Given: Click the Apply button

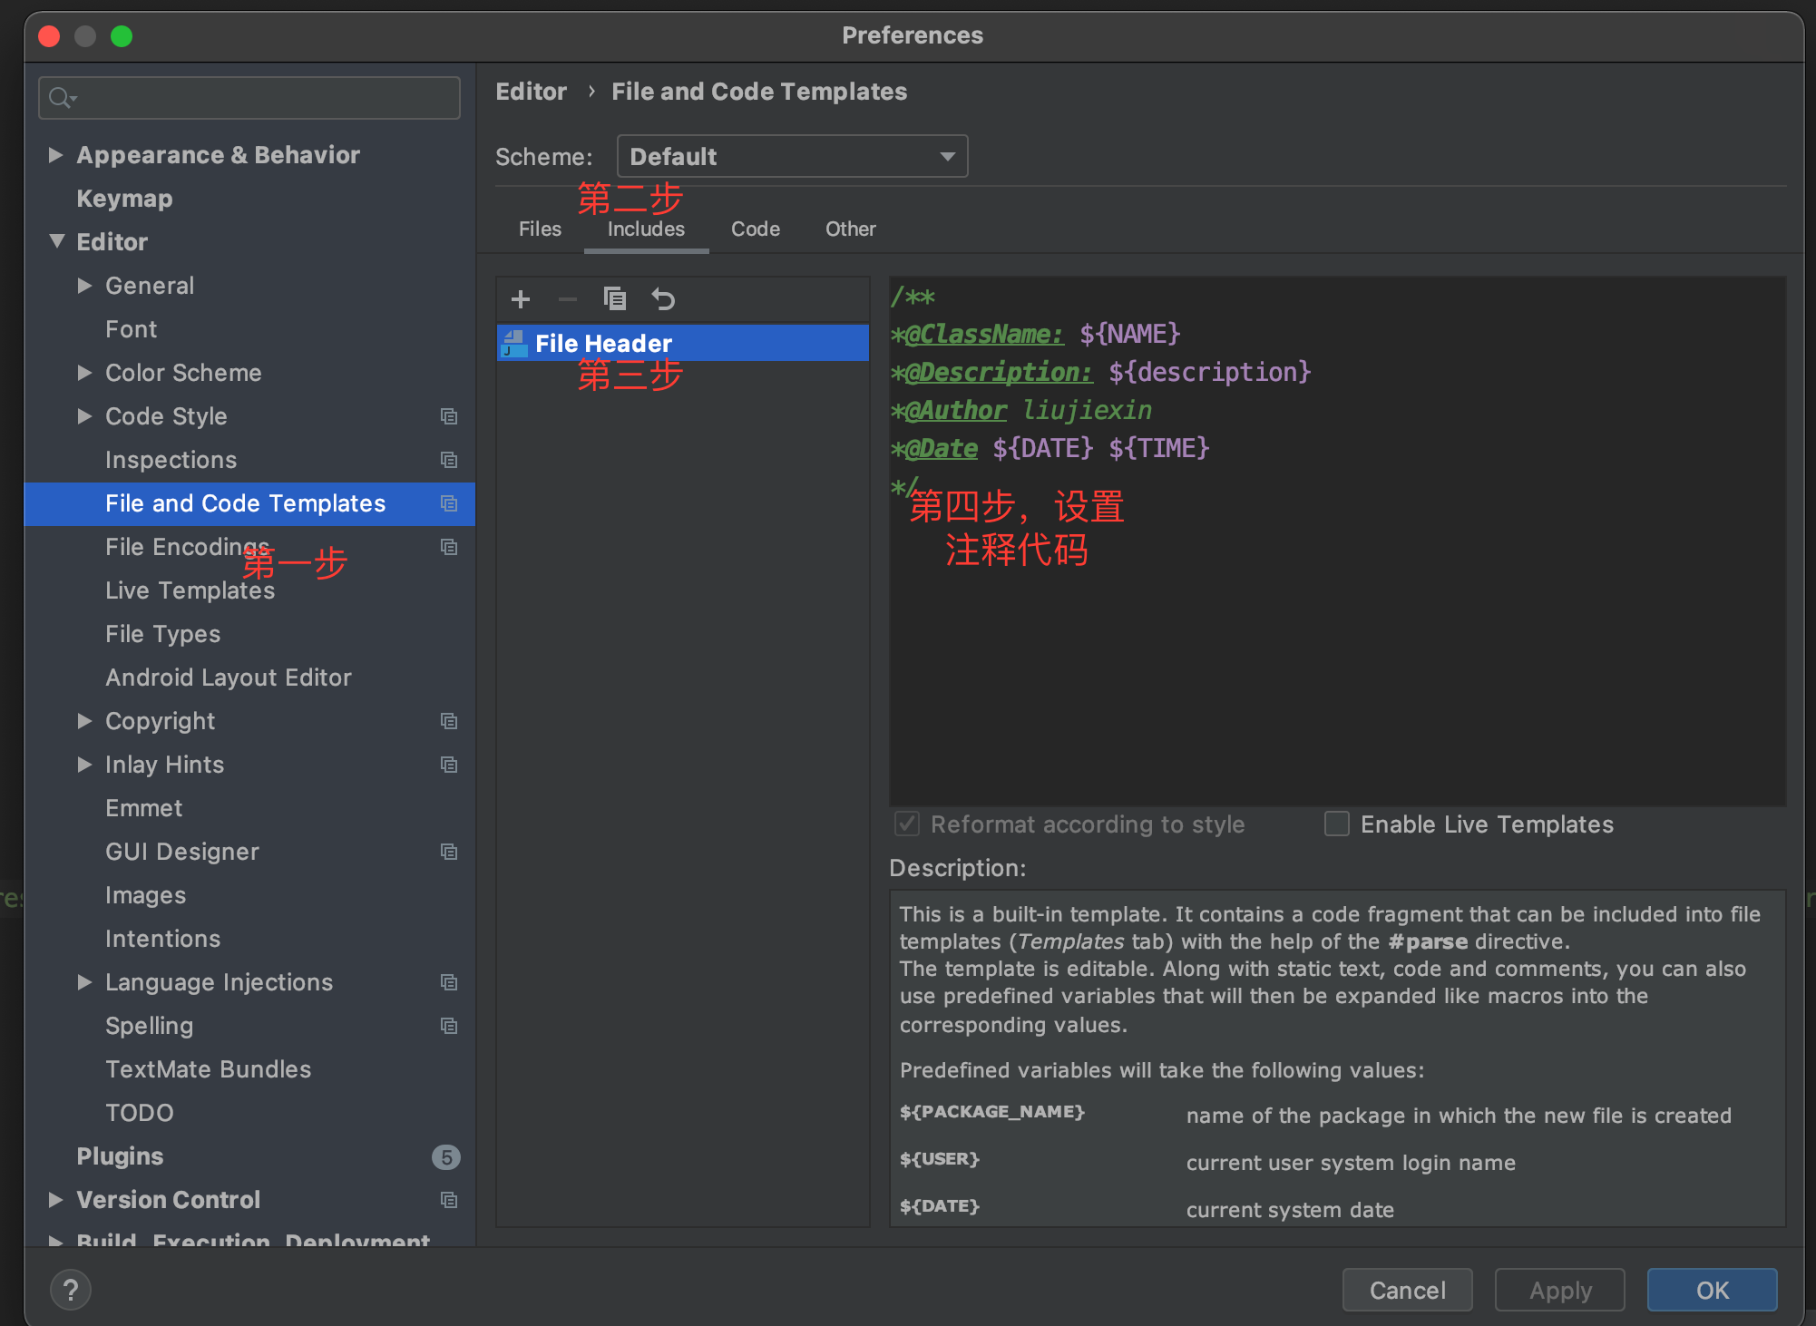Looking at the screenshot, I should coord(1559,1290).
